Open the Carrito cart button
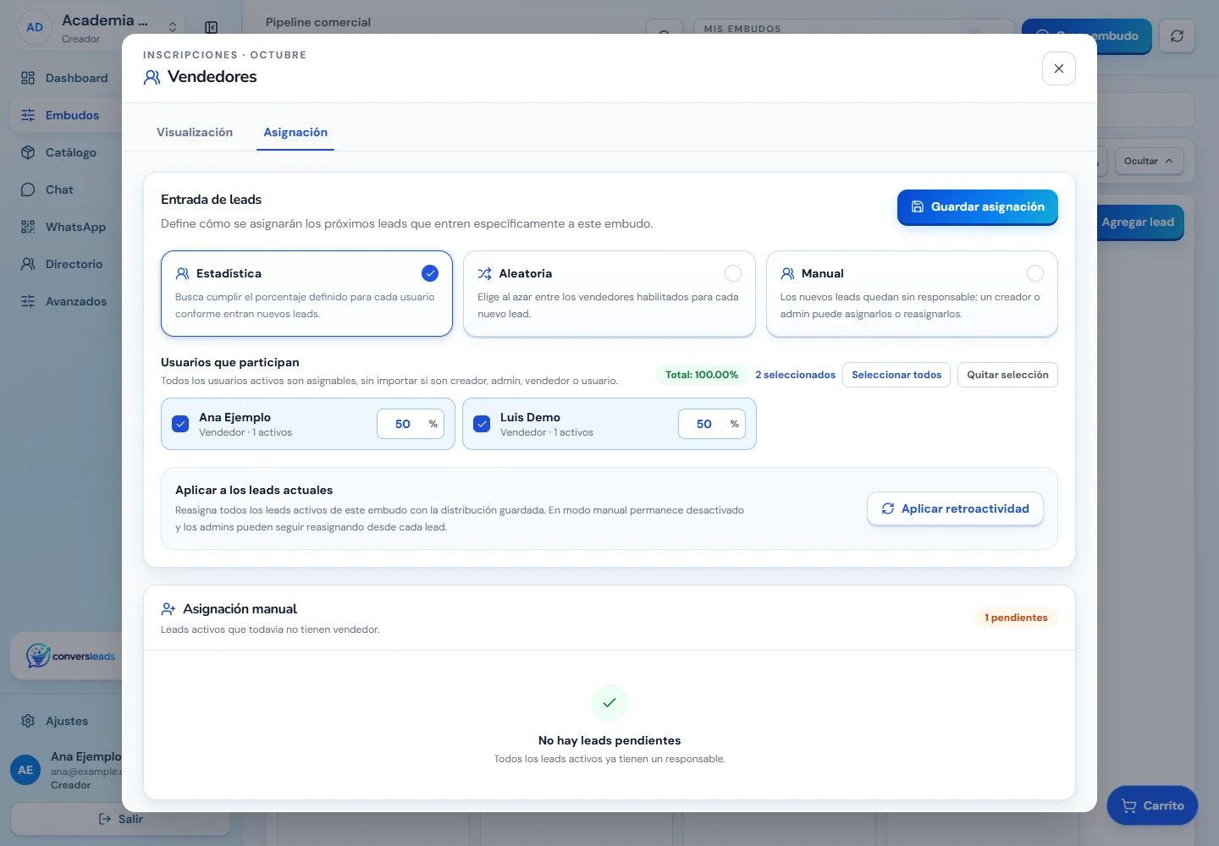 point(1152,805)
